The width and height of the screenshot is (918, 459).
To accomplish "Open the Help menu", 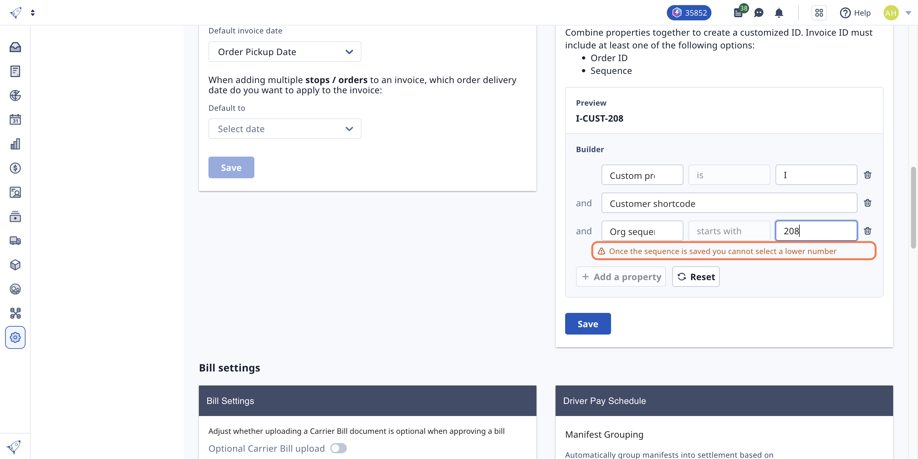I will (x=855, y=13).
